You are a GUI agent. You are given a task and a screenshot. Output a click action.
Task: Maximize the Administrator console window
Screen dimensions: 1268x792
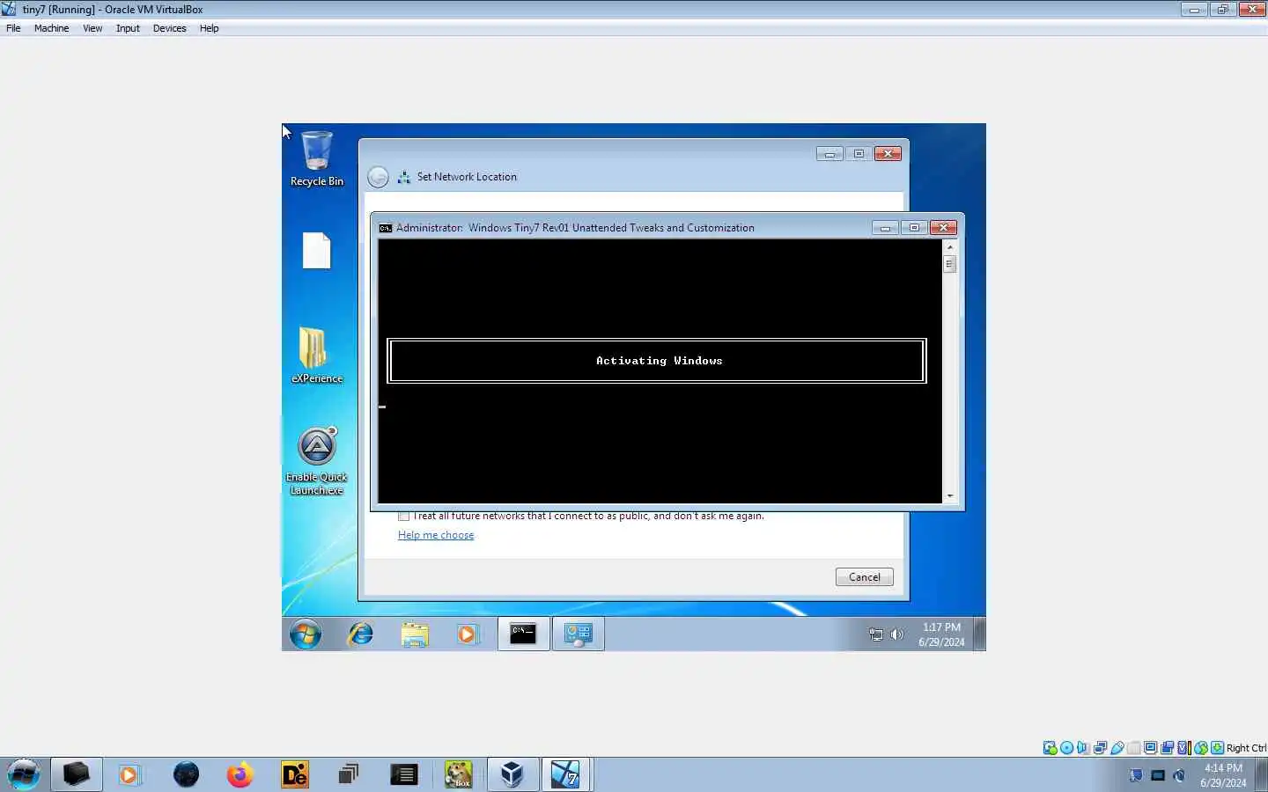(x=914, y=228)
